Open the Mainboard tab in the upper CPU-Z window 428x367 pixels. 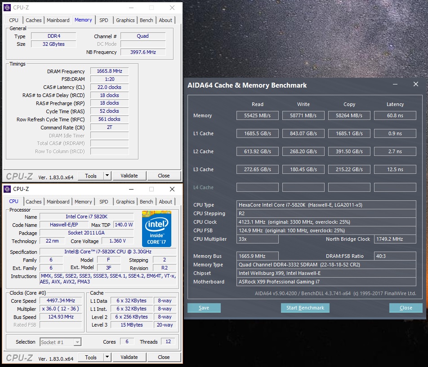tap(58, 20)
